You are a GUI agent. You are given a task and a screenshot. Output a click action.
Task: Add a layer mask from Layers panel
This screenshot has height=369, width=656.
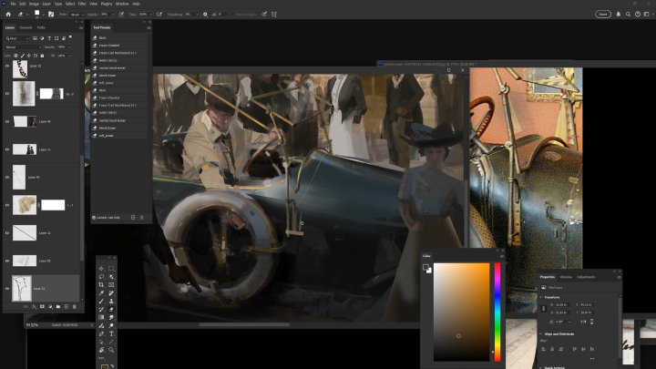42,307
